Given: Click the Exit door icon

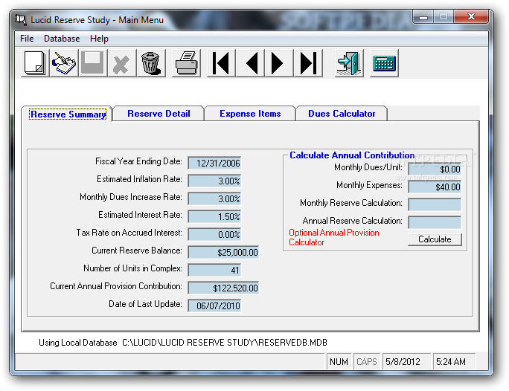Looking at the screenshot, I should pos(349,63).
